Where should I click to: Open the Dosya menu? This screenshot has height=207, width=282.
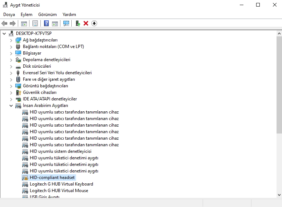(x=9, y=15)
